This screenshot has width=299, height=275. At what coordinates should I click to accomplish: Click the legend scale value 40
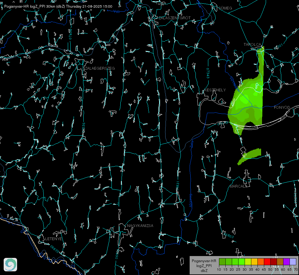click(x=257, y=269)
